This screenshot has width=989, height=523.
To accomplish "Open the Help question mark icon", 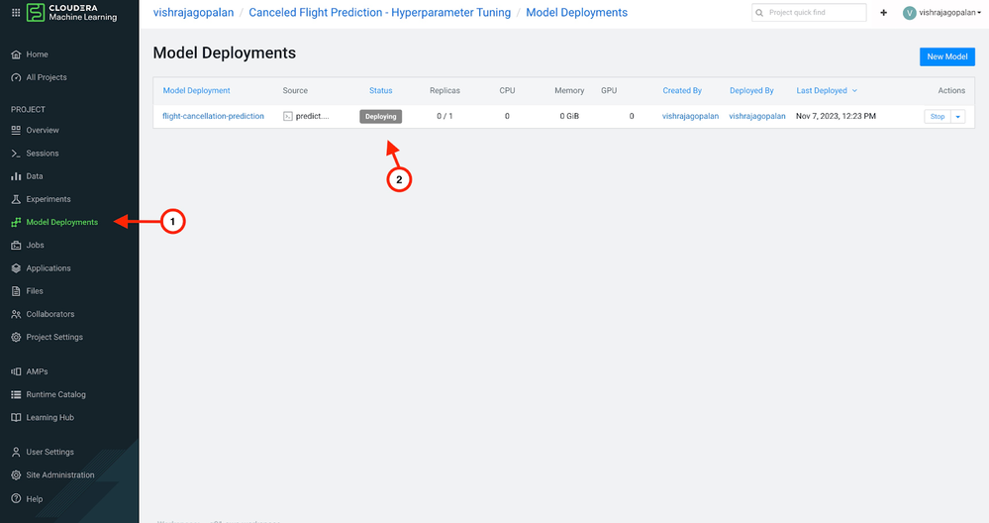I will tap(16, 499).
